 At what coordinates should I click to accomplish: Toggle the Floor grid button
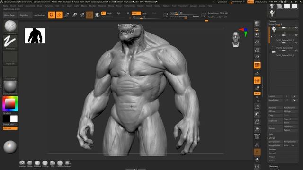tap(257, 73)
